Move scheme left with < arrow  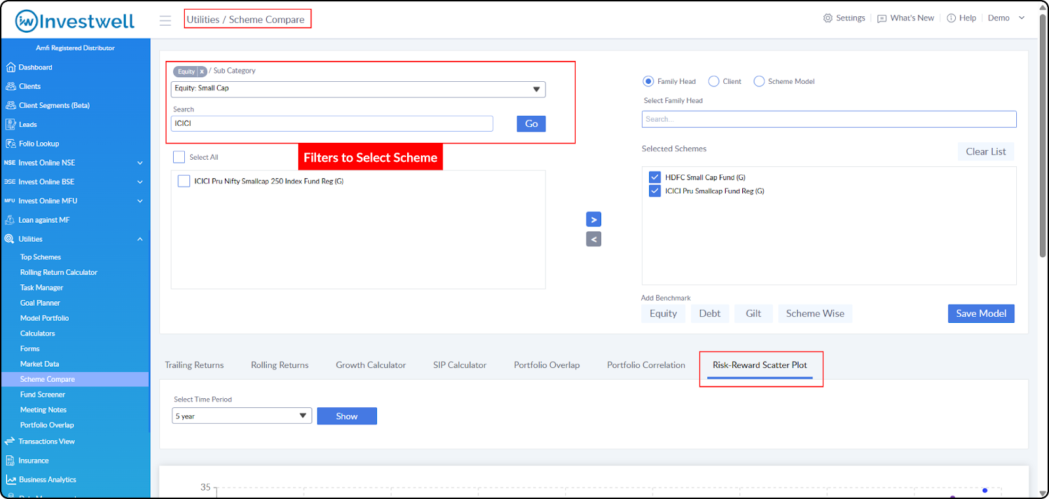[593, 239]
